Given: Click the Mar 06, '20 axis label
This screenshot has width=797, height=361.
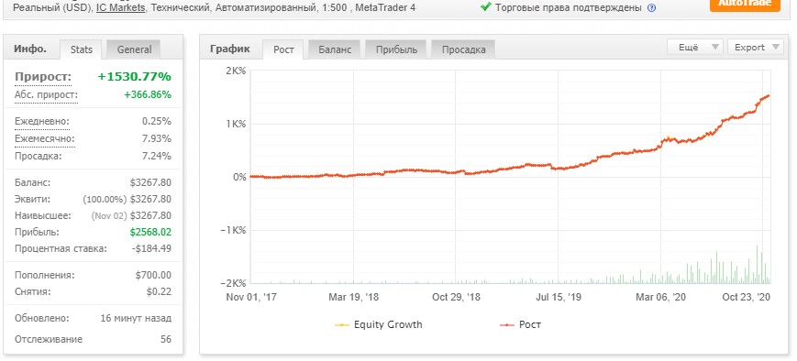Looking at the screenshot, I should 660,297.
